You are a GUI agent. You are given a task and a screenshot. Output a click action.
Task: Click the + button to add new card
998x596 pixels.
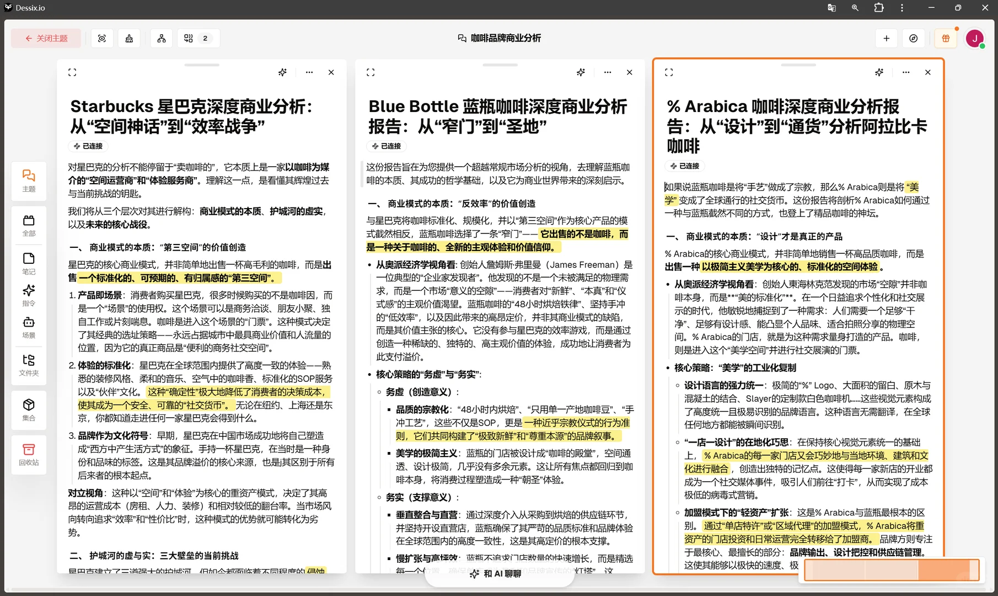tap(886, 38)
